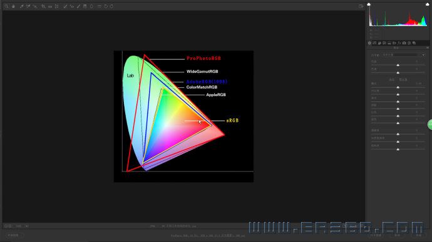Select the Straighten tool
The width and height of the screenshot is (432, 242).
(x=50, y=6)
